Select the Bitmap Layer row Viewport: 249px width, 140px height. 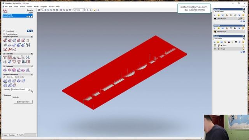(x=229, y=31)
